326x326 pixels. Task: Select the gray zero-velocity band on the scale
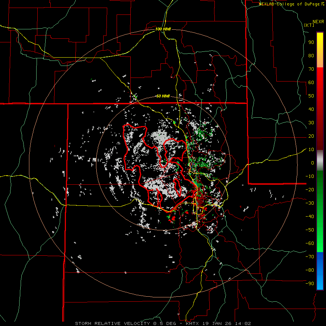[320, 160]
